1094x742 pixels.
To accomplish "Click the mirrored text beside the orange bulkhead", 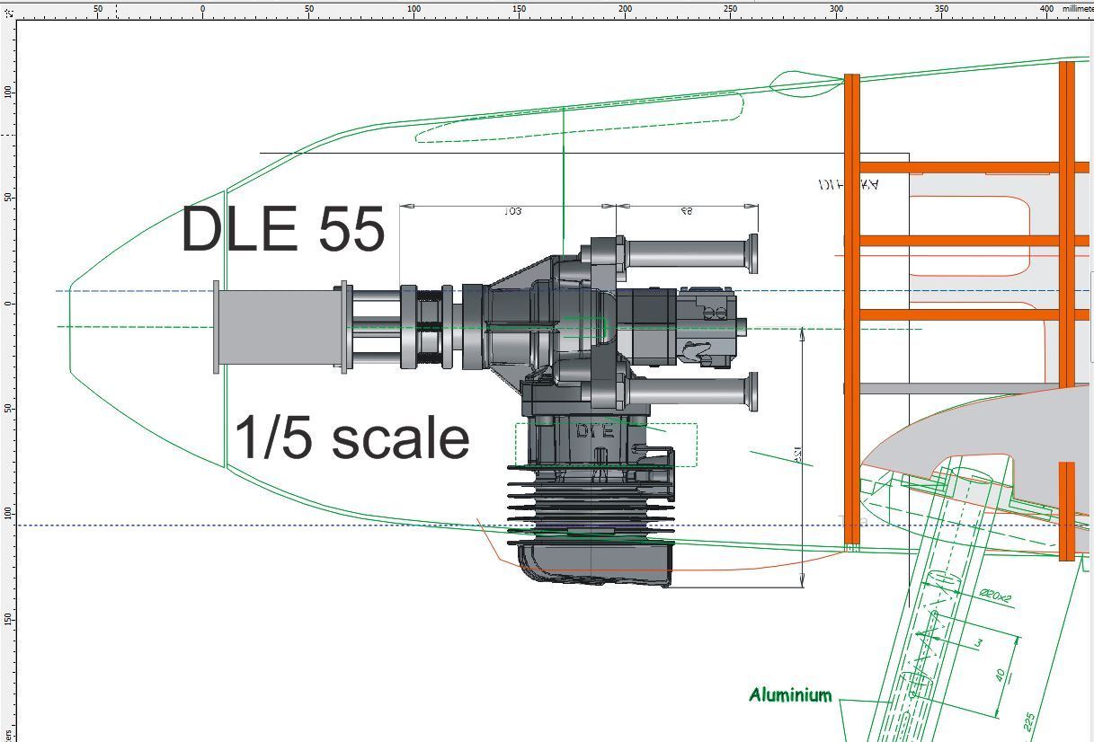I will click(848, 185).
